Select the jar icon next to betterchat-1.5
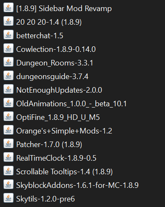Image resolution: width=165 pixels, height=207 pixels. pos(9,35)
